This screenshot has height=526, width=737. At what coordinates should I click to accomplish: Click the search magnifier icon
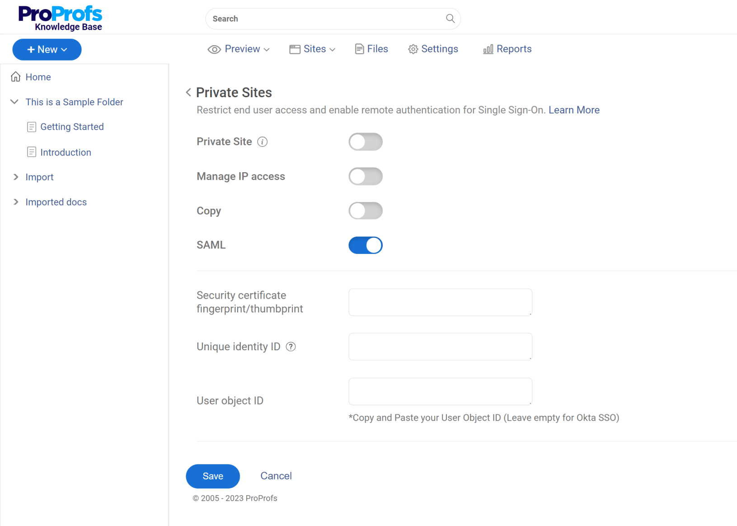point(450,19)
